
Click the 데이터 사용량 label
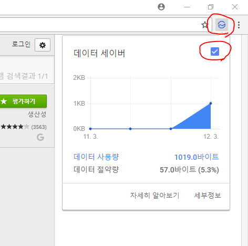tap(96, 157)
